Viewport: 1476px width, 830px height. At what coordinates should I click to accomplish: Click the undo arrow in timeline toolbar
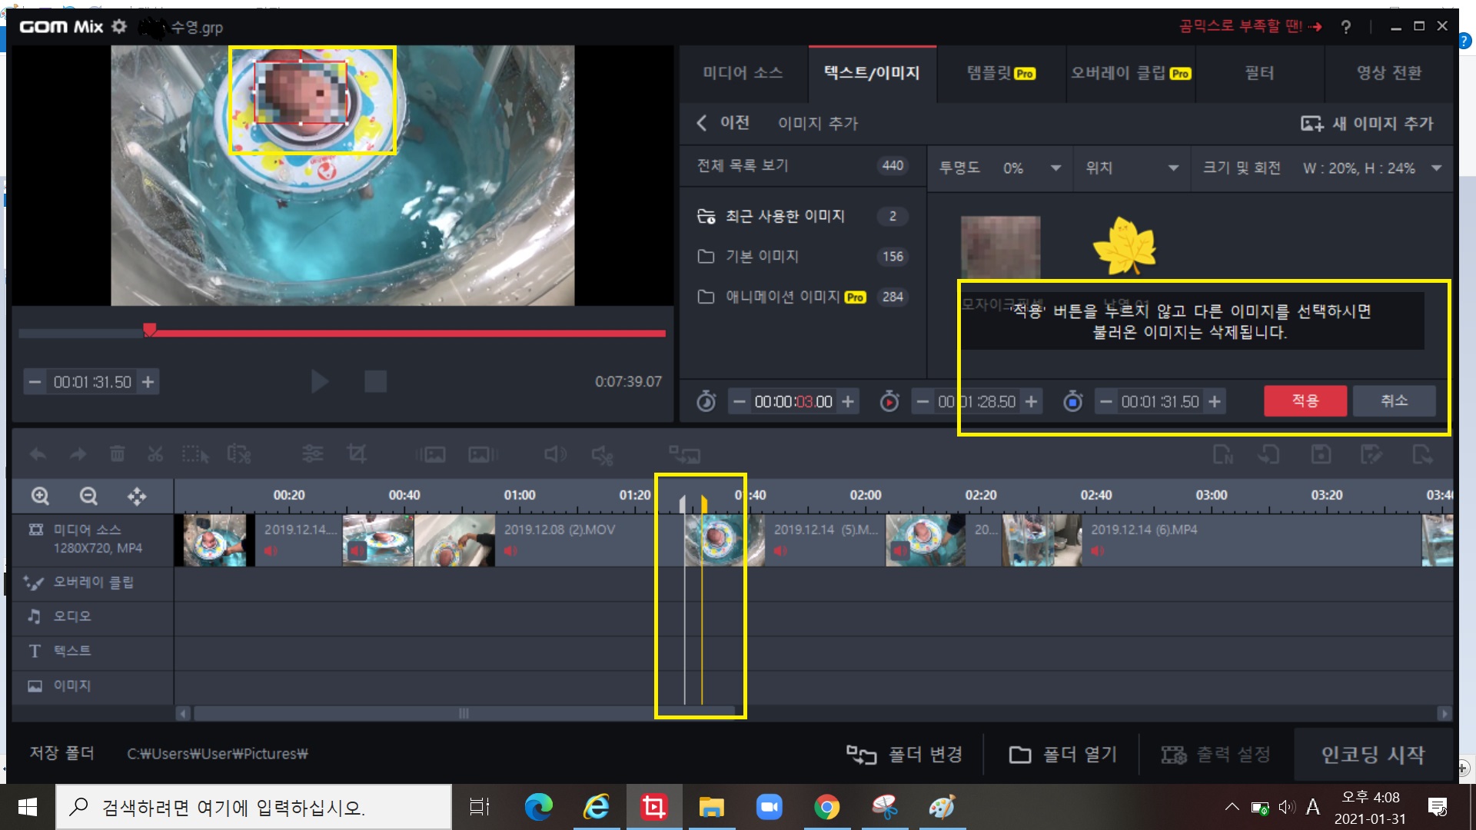(x=38, y=454)
